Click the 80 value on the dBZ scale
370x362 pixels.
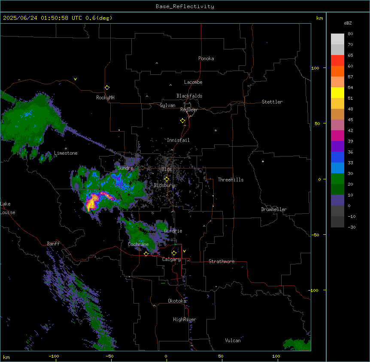click(350, 34)
